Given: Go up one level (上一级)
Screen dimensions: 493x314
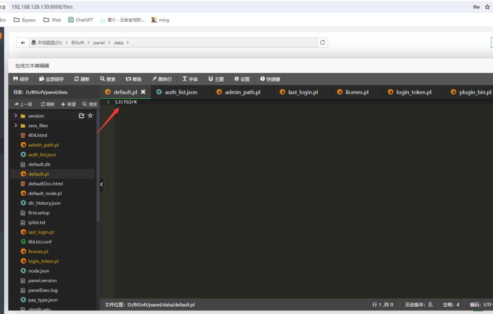Looking at the screenshot, I should tap(23, 104).
